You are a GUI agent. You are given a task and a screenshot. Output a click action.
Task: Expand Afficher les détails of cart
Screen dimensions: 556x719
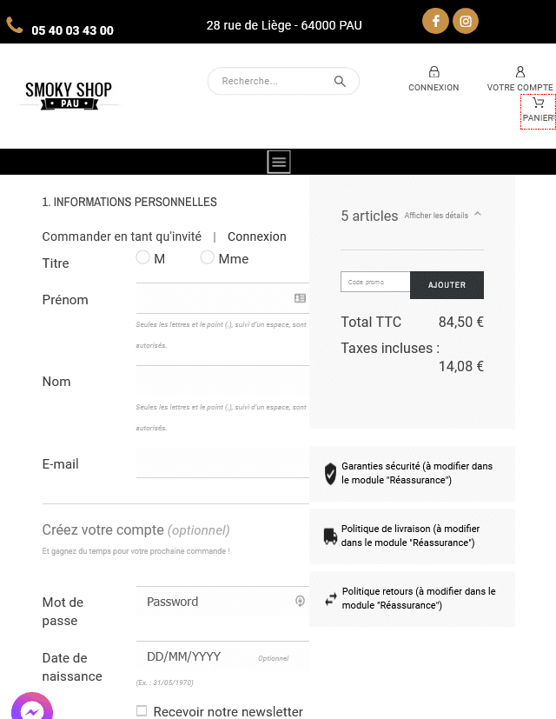click(x=442, y=216)
